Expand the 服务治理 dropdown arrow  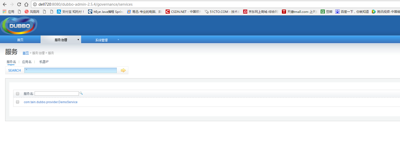click(78, 40)
